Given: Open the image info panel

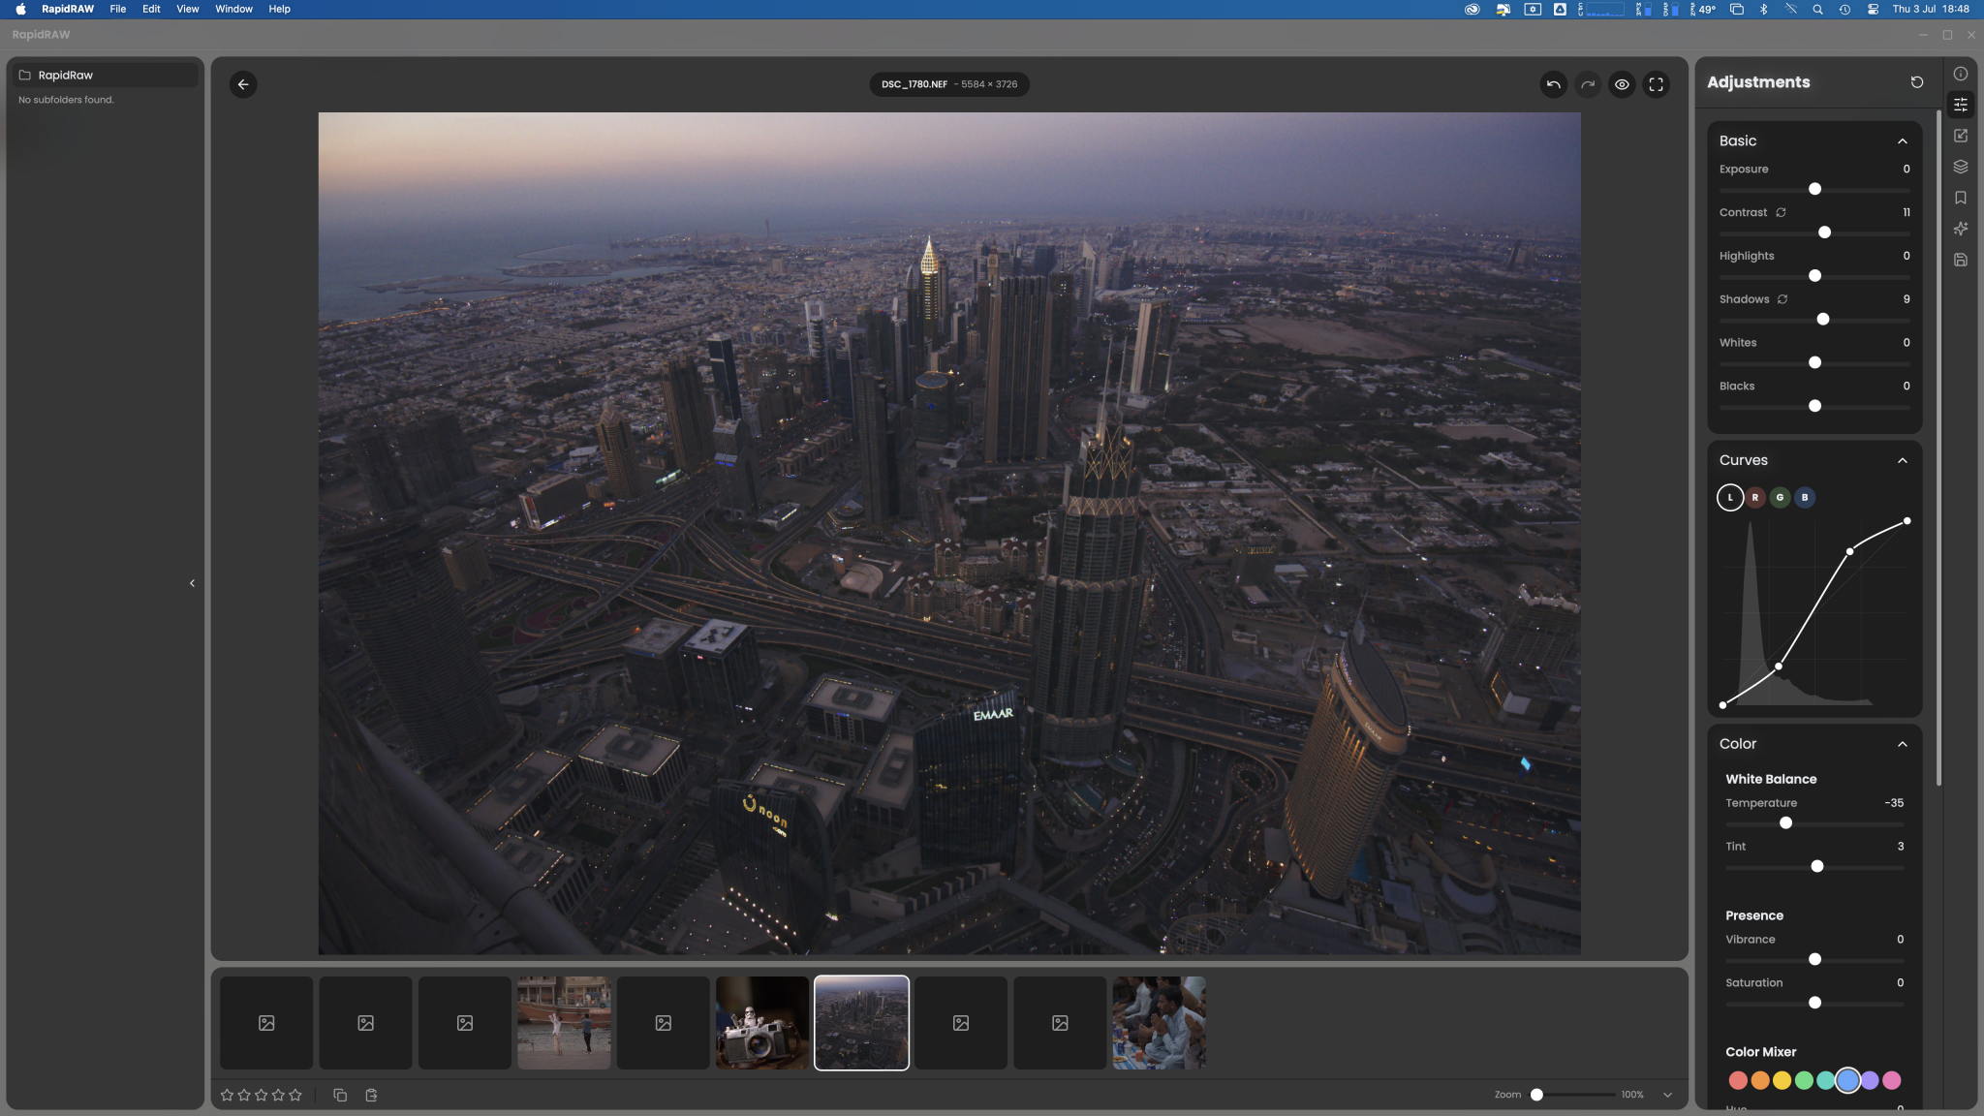Looking at the screenshot, I should click(1960, 74).
